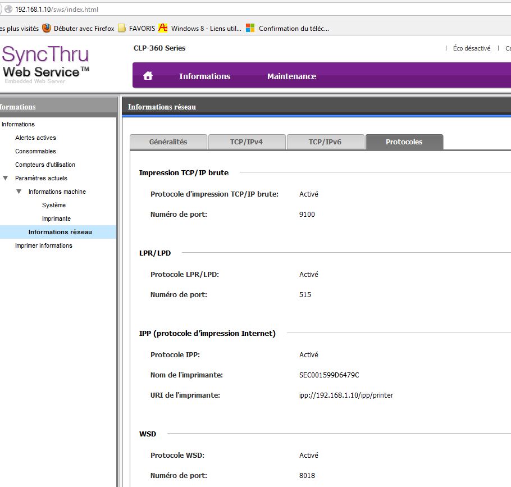Open 'Alertes actives' in the sidebar
This screenshot has width=511, height=487.
(x=35, y=138)
